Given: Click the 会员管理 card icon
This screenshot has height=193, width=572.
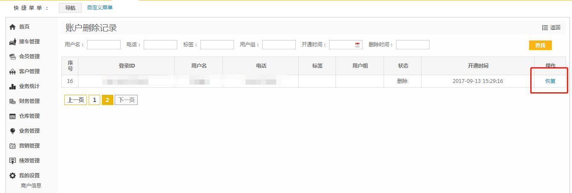Looking at the screenshot, I should [x=12, y=57].
